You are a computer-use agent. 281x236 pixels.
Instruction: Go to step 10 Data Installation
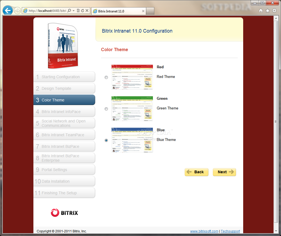click(x=64, y=181)
